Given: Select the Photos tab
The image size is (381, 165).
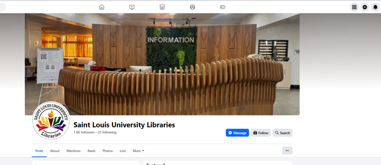Looking at the screenshot, I should coord(108,151).
